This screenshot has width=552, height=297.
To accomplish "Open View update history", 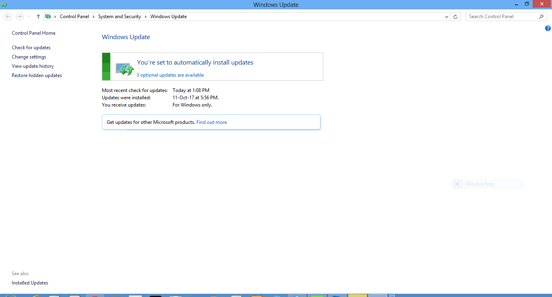I will pos(33,66).
